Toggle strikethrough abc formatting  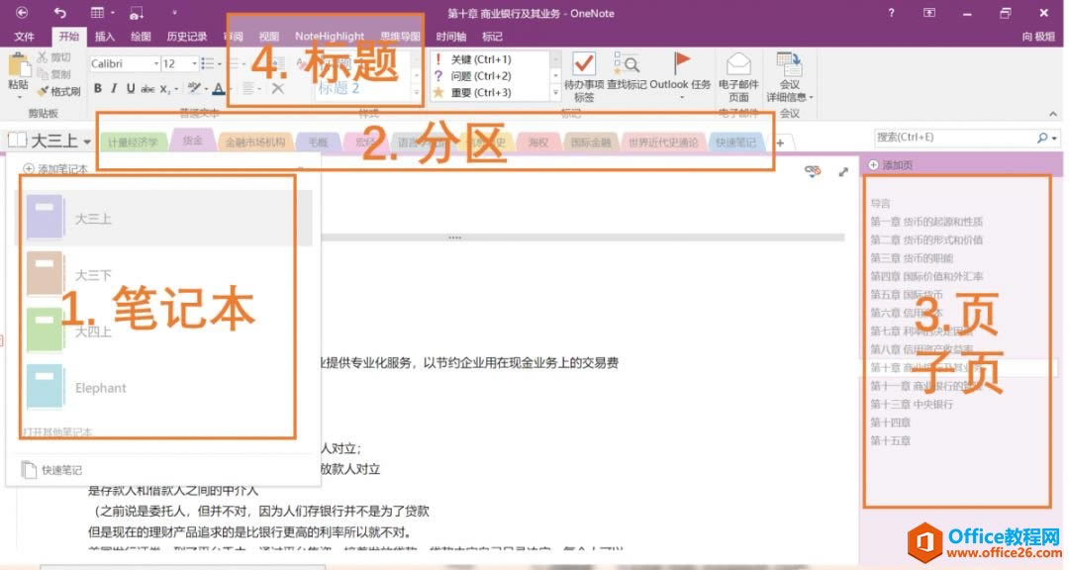[x=147, y=89]
